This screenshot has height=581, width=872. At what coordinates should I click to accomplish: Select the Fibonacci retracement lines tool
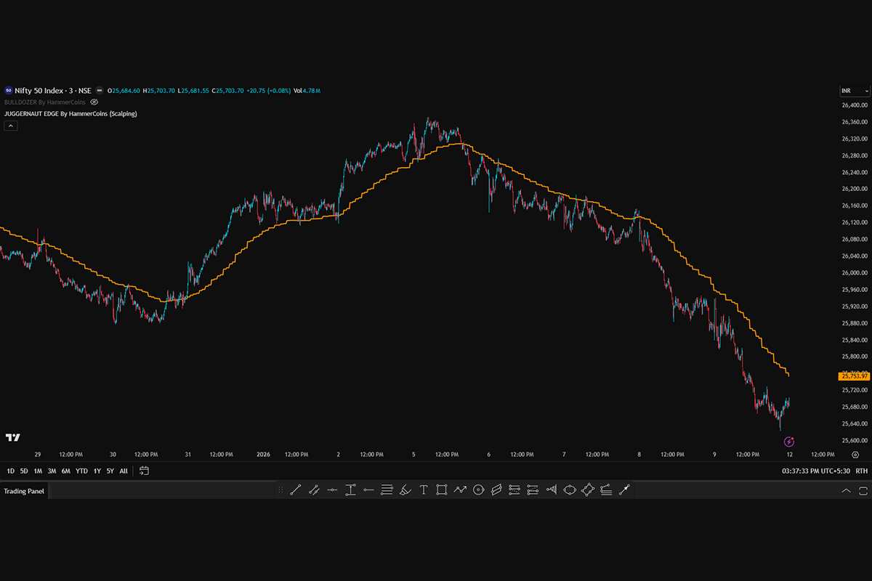point(387,490)
